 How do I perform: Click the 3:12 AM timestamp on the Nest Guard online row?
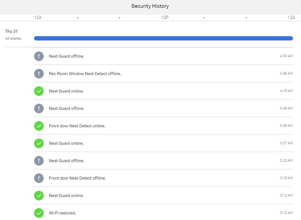(286, 195)
